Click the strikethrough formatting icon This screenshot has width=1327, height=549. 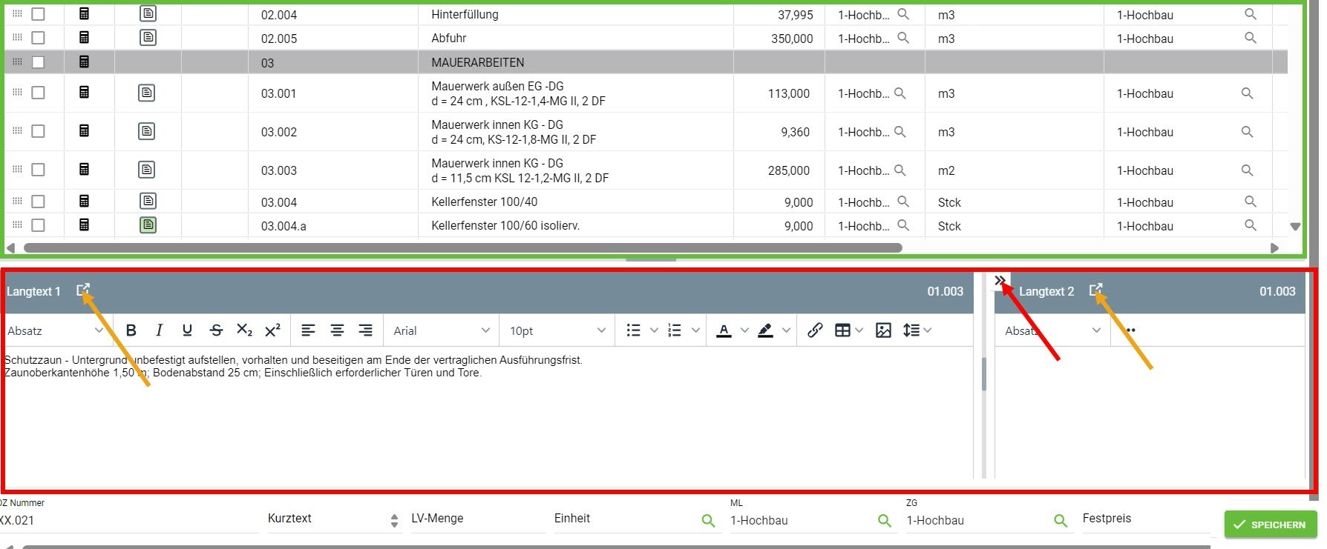click(x=216, y=330)
